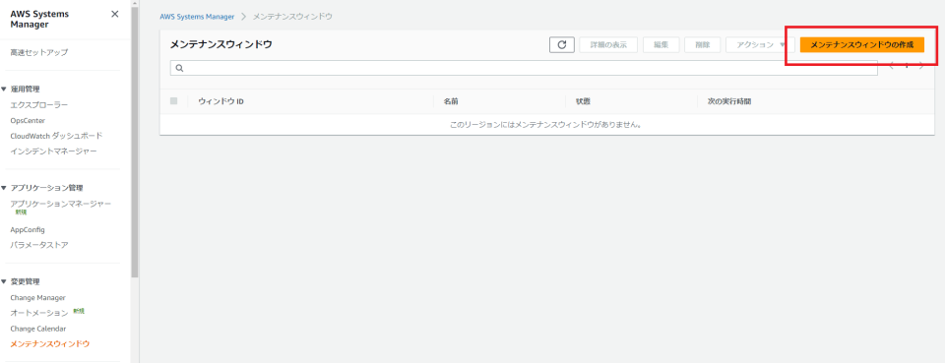Viewport: 945px width, 363px height.
Task: Sort by ウィンドウ ID column header
Action: [x=220, y=101]
